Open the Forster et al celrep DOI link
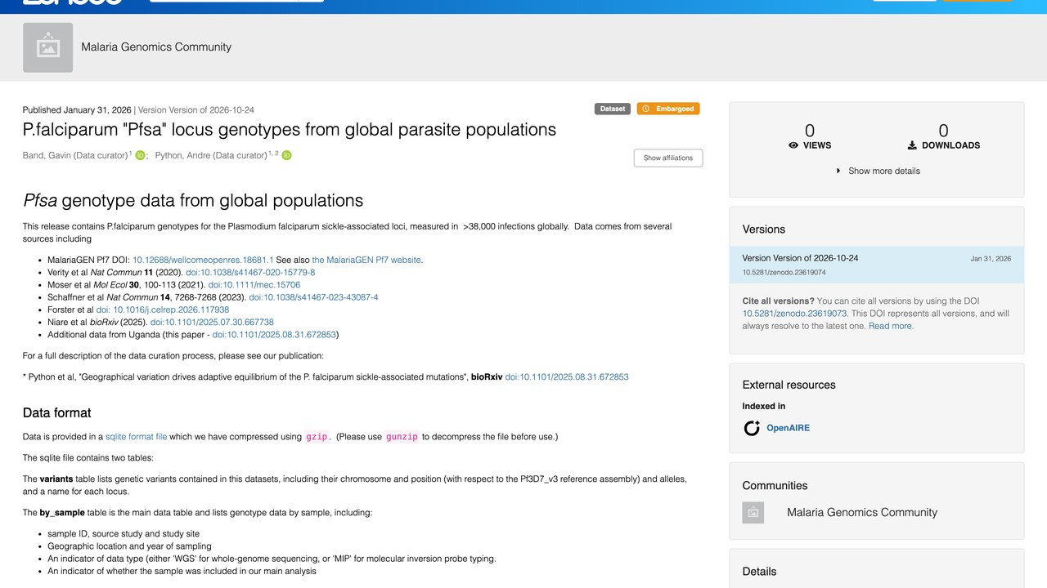Image resolution: width=1047 pixels, height=588 pixels. tap(163, 310)
